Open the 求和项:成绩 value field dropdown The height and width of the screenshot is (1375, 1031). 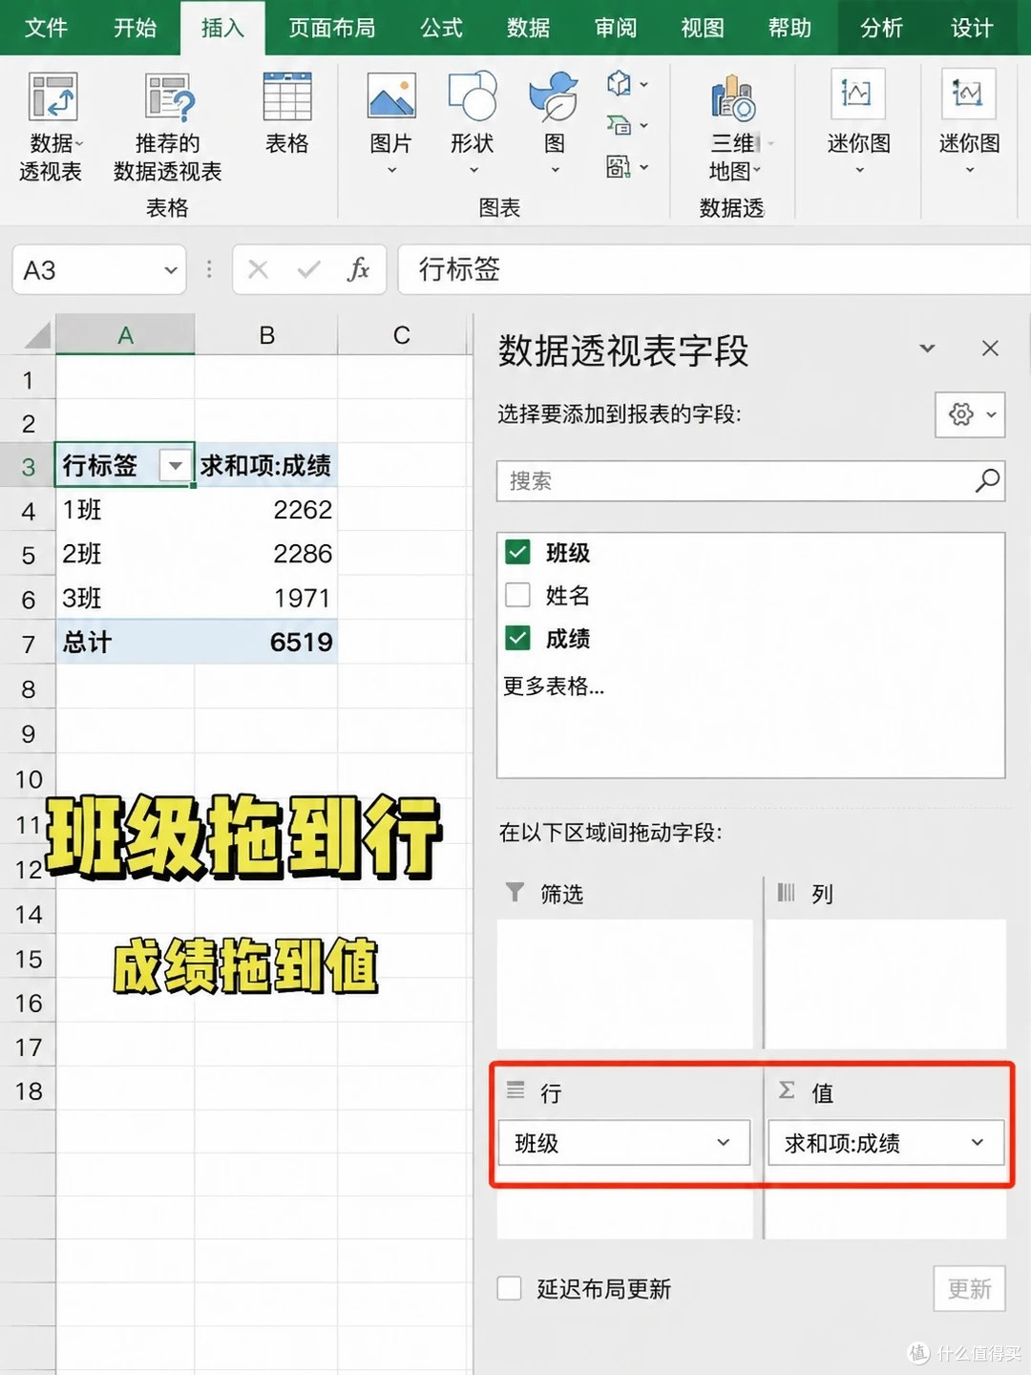[978, 1142]
